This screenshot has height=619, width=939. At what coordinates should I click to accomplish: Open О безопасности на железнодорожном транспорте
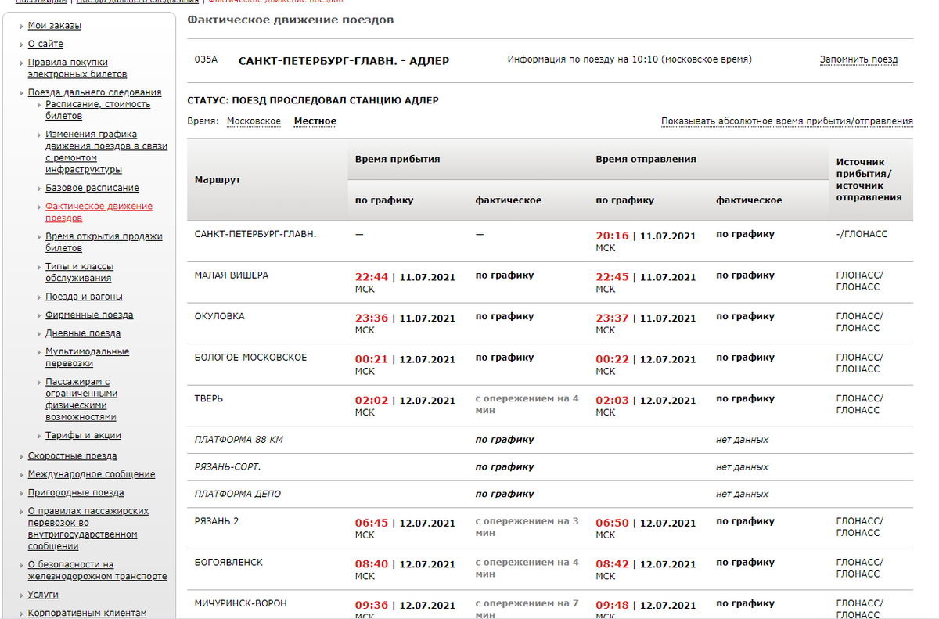97,570
